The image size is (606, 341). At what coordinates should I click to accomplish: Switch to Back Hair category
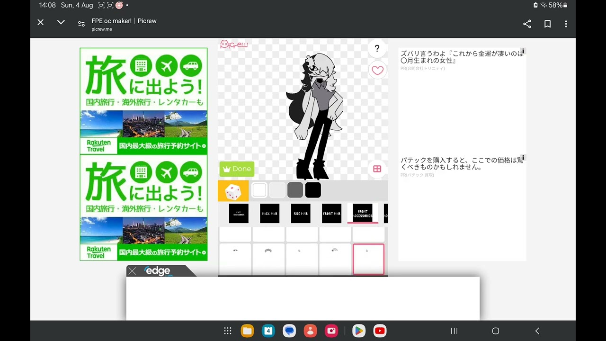click(x=269, y=214)
